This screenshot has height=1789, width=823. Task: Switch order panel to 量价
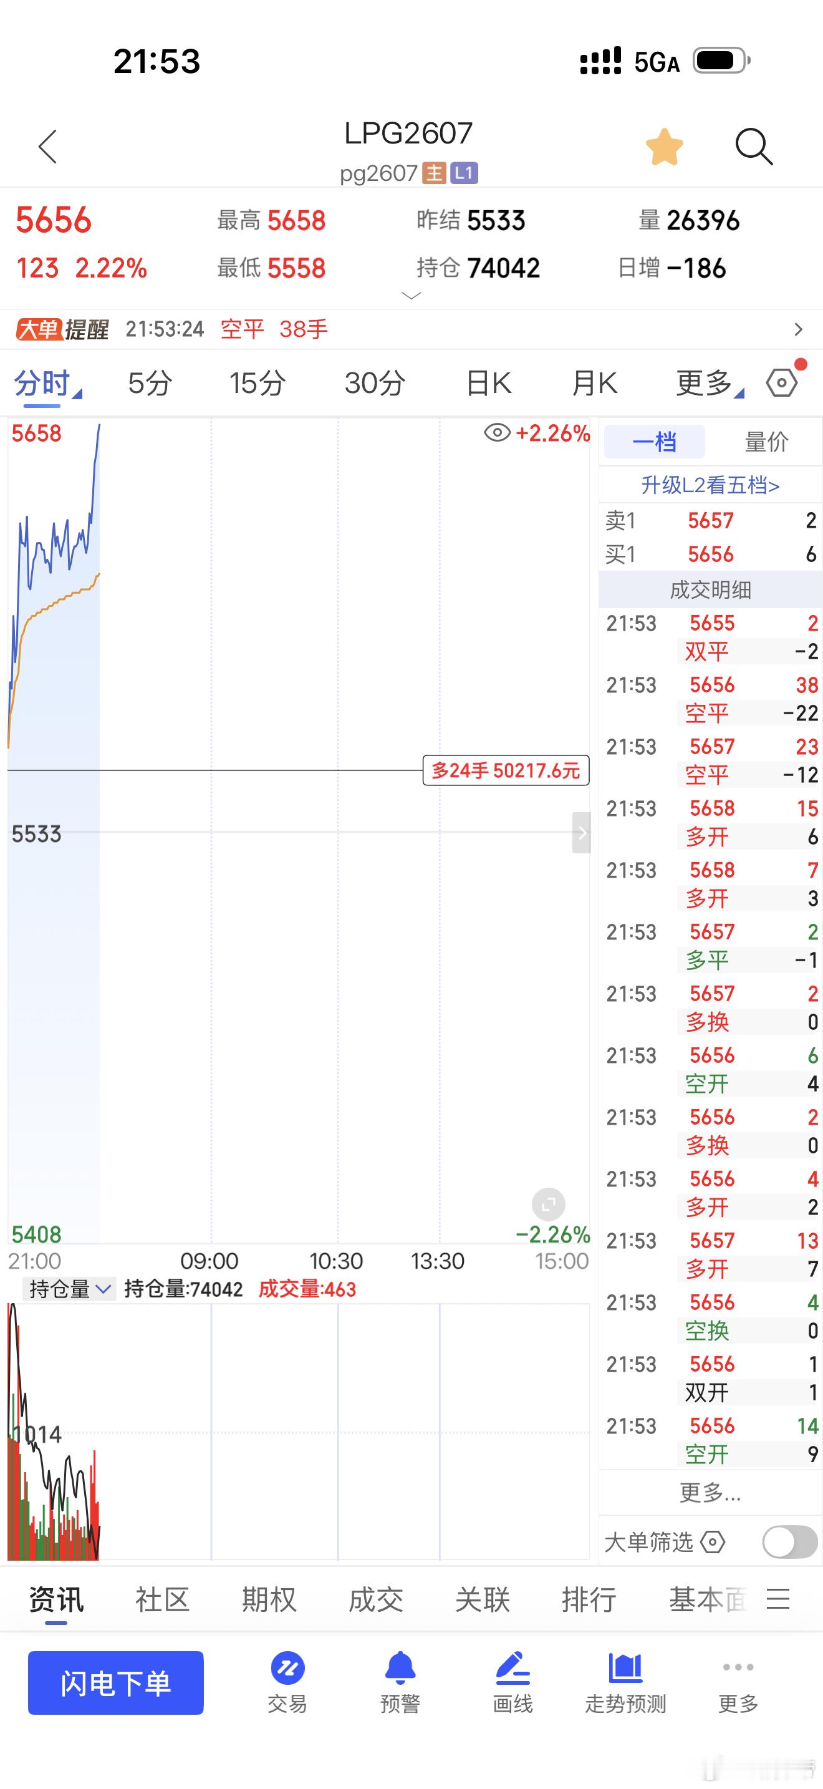(x=766, y=442)
